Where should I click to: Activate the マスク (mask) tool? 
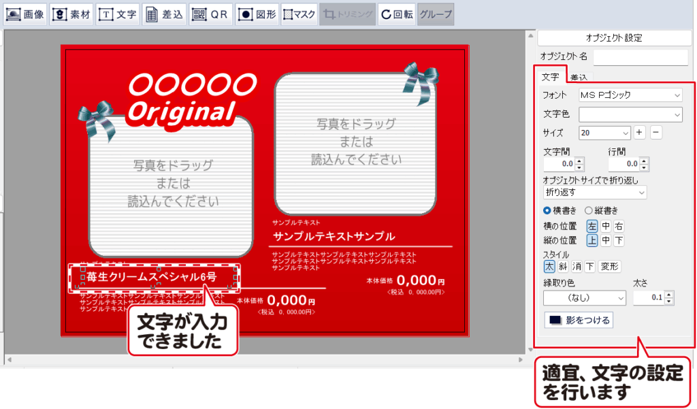[298, 14]
